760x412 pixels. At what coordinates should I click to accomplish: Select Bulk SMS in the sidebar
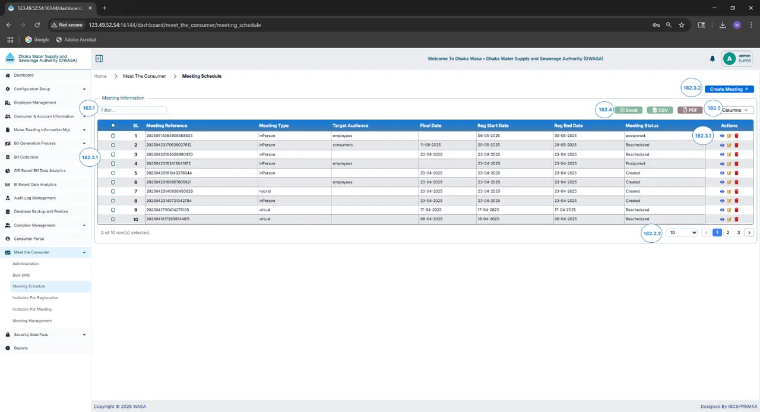click(21, 275)
